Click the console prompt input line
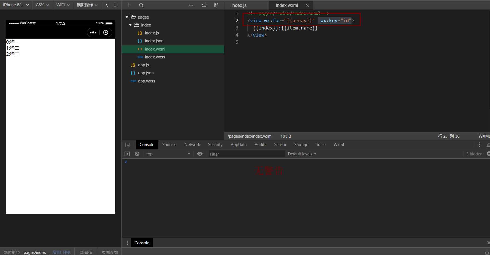490x255 pixels. point(306,162)
